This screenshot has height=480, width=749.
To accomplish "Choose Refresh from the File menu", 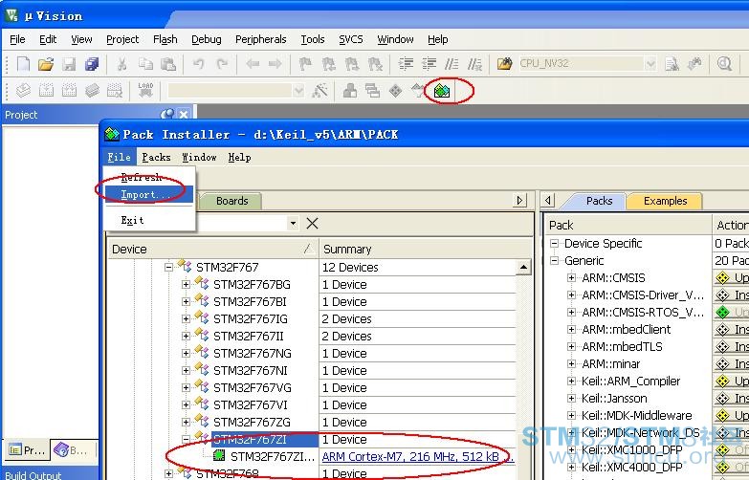I will [x=148, y=177].
